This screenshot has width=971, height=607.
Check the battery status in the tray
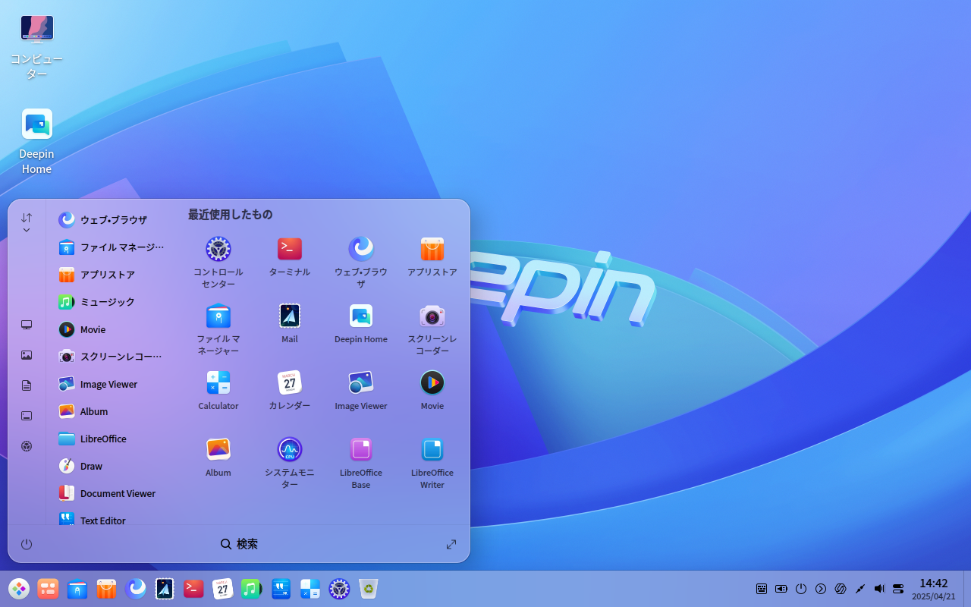pos(781,589)
